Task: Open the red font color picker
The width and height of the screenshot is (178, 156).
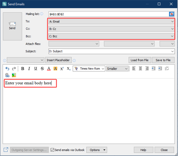Action: (49, 69)
